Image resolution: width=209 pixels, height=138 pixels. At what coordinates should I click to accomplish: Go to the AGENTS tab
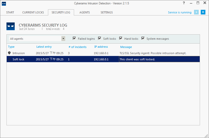click(85, 12)
